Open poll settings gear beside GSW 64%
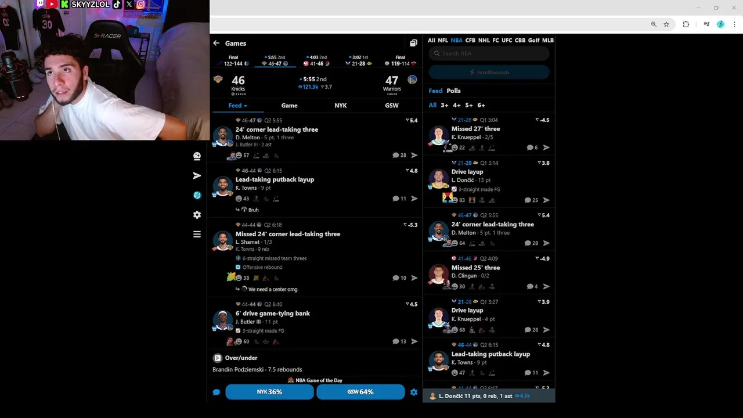 click(414, 392)
